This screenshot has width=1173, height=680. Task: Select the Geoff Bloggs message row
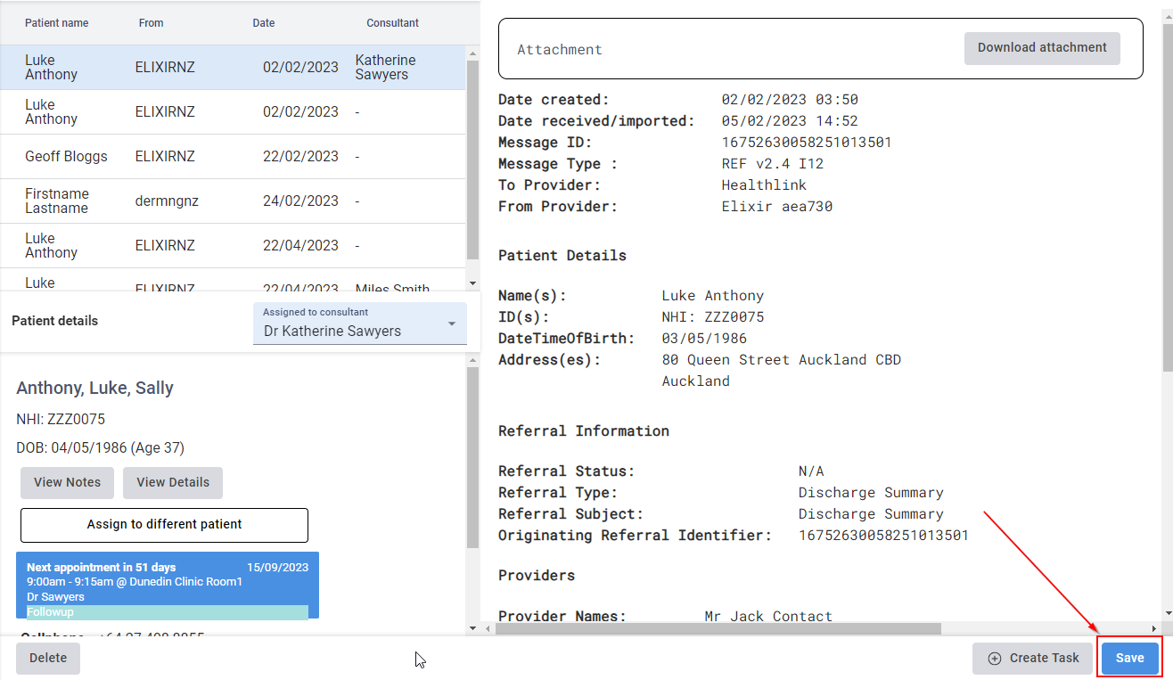[x=232, y=157]
